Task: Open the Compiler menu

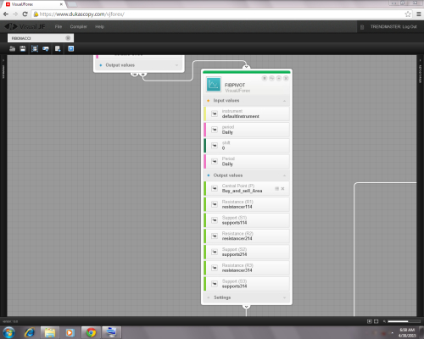Action: click(x=78, y=26)
